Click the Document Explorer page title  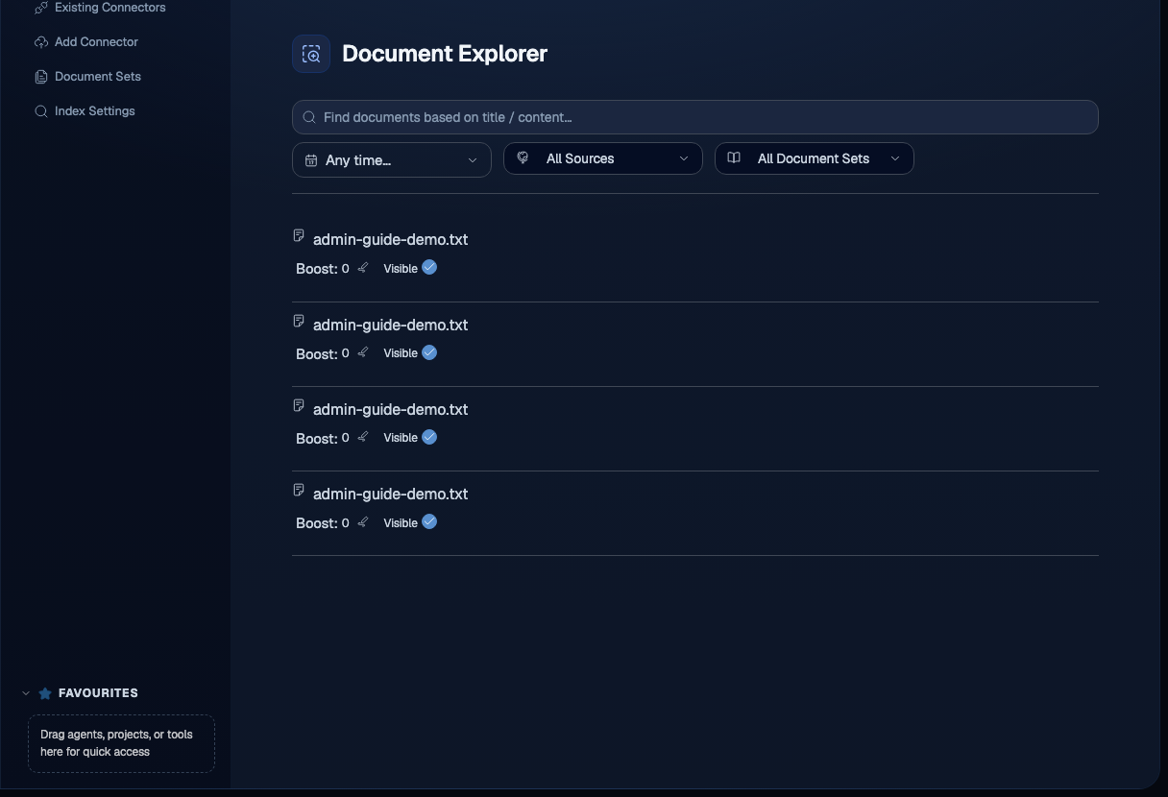click(445, 54)
